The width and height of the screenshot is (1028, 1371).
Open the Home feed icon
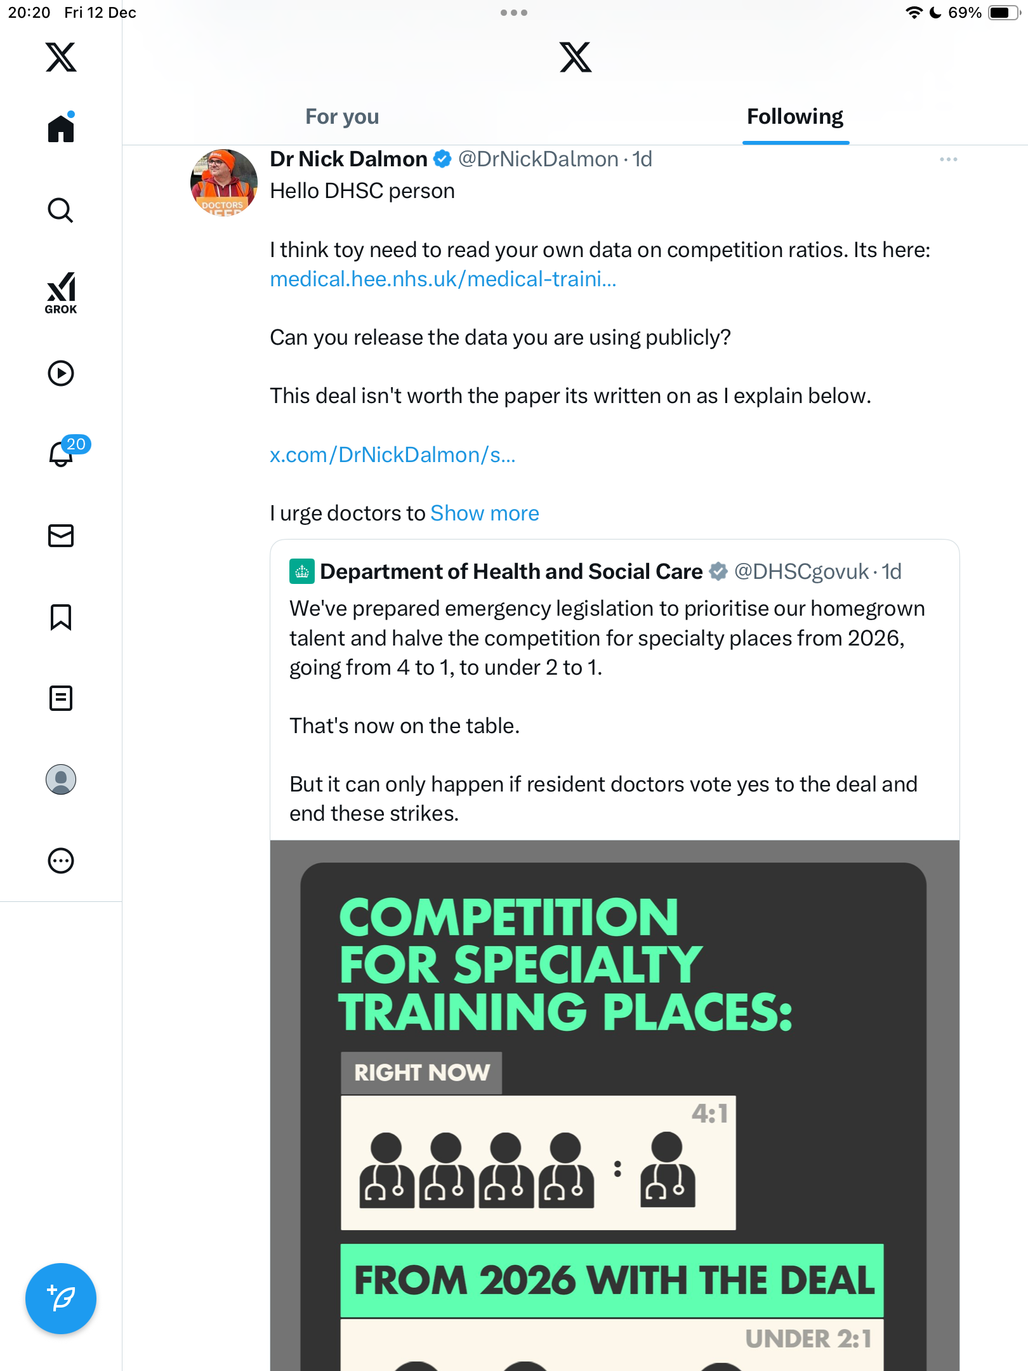point(61,128)
